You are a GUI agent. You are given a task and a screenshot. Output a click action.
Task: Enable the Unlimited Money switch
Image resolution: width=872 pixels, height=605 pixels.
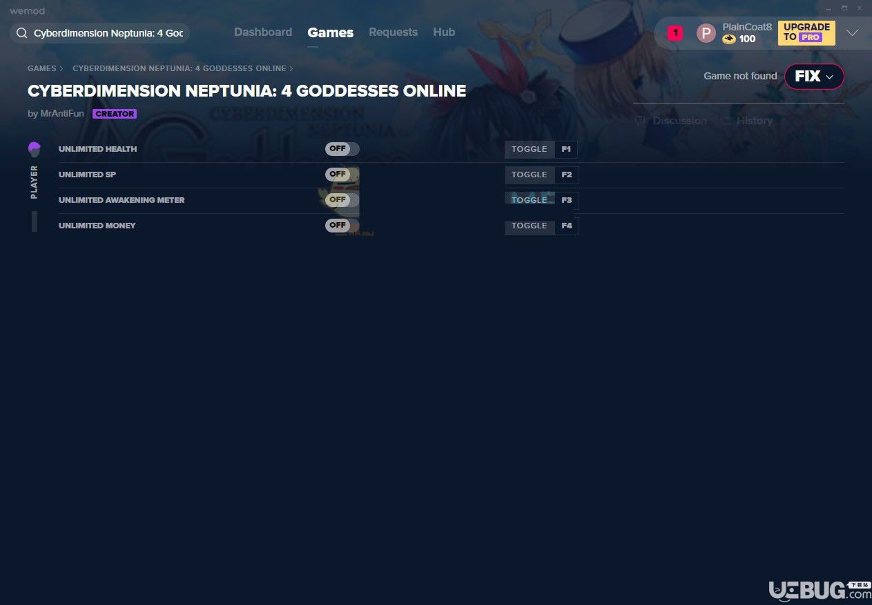coord(342,226)
